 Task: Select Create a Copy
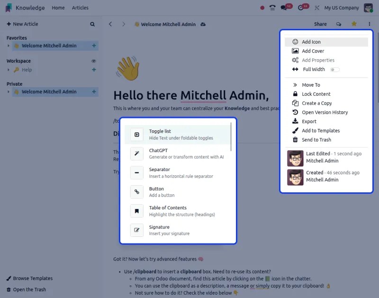[x=326, y=103]
